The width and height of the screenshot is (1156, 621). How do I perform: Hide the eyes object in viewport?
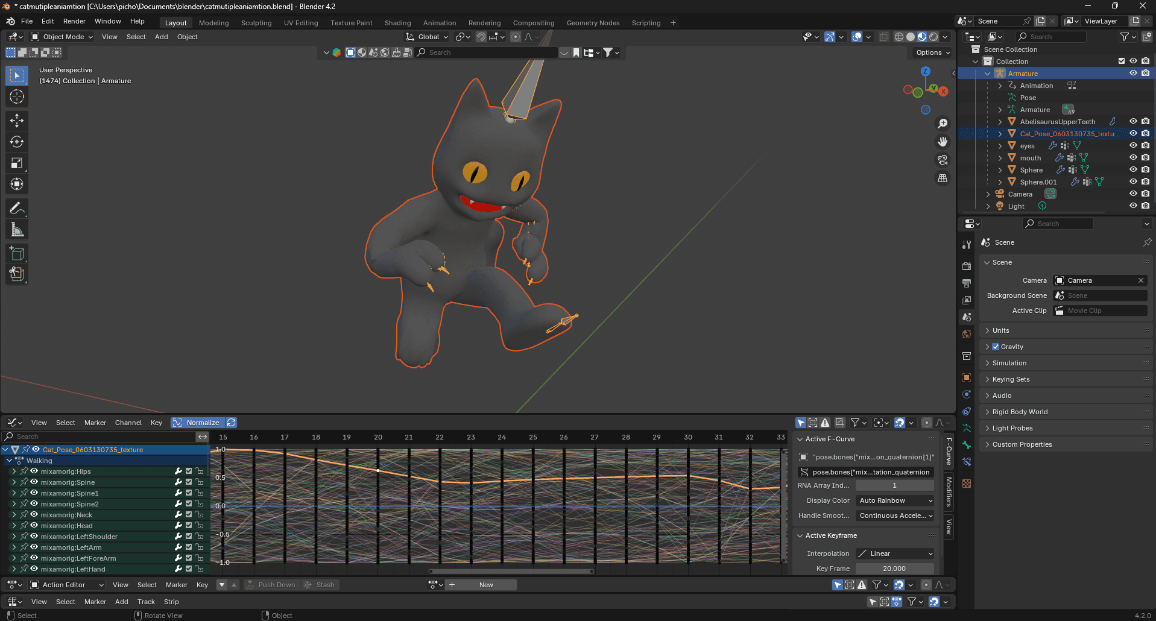(x=1133, y=146)
